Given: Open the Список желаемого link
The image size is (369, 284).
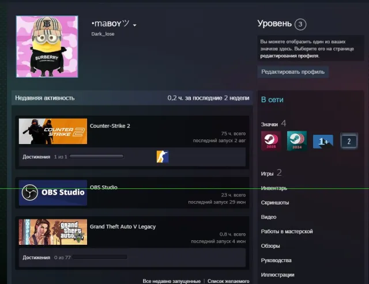Looking at the screenshot, I should click(x=228, y=281).
